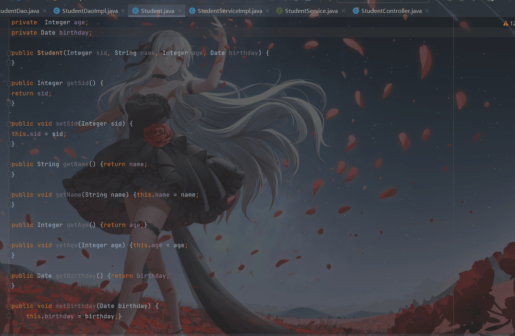Image resolution: width=515 pixels, height=336 pixels.
Task: Collapse the setBirthday method fold marker
Action: [x=8, y=306]
